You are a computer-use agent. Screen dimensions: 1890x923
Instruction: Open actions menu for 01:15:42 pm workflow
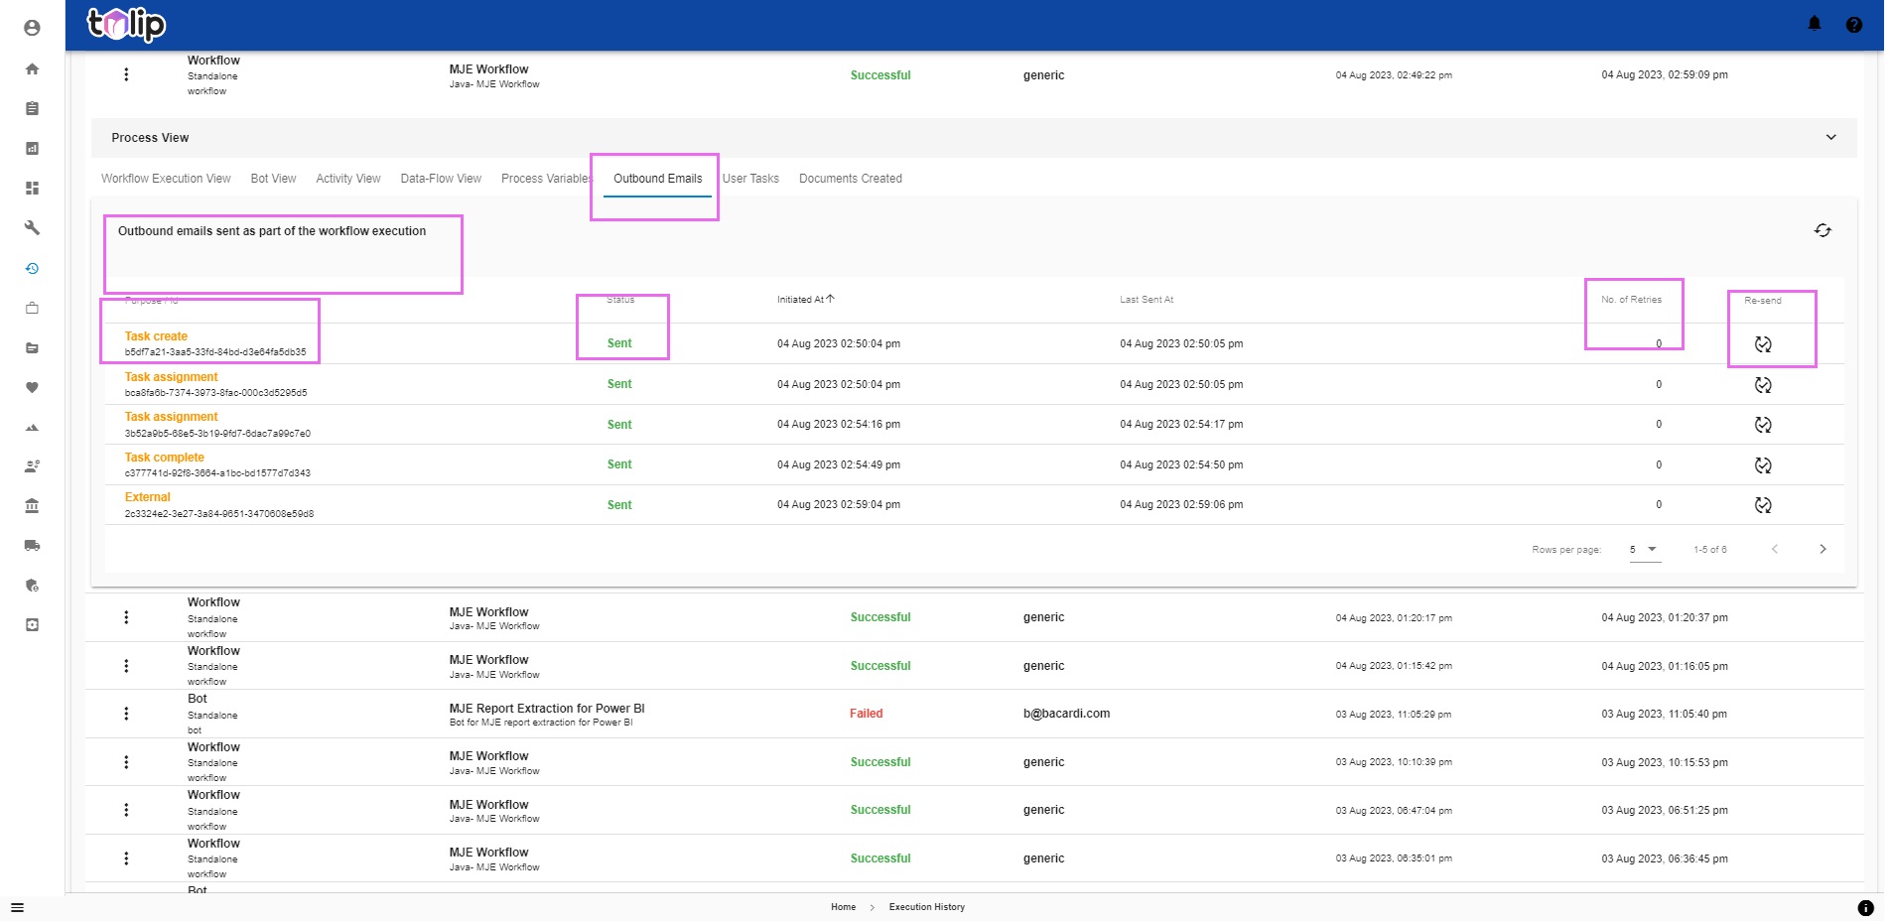126,666
